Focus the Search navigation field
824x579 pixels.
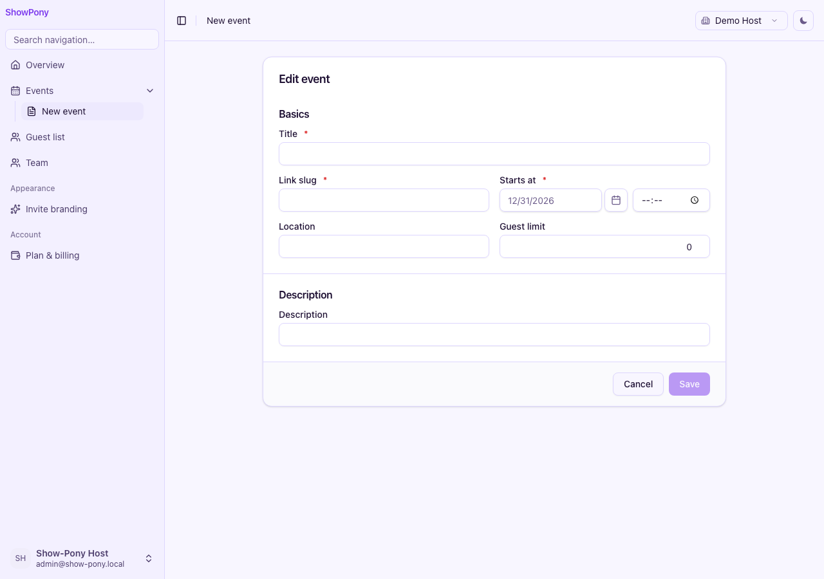coord(82,39)
